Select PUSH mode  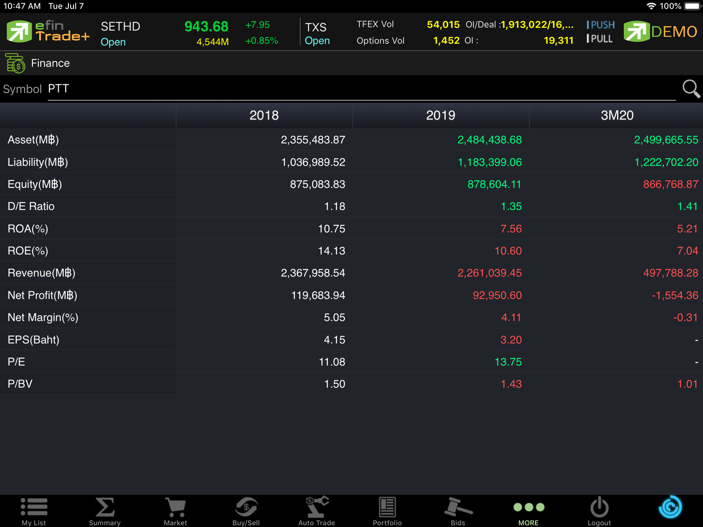coord(600,25)
